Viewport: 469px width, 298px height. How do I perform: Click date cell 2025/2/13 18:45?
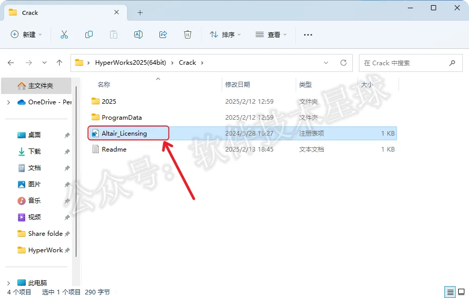click(249, 149)
